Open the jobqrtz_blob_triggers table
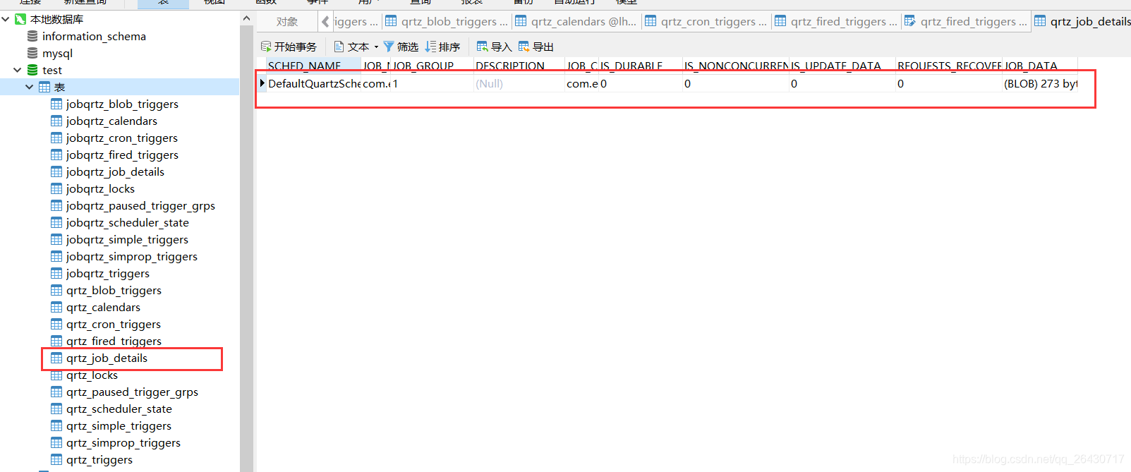 122,104
